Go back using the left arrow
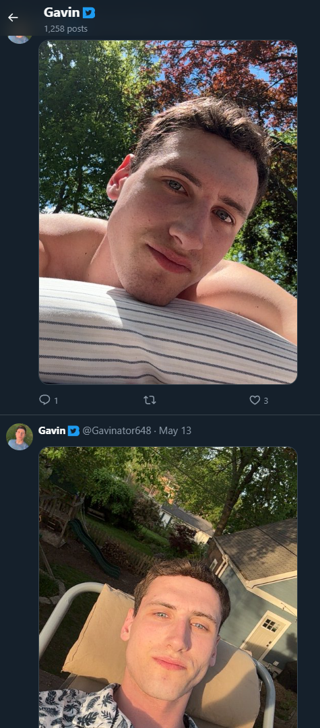Image resolution: width=320 pixels, height=728 pixels. point(13,18)
